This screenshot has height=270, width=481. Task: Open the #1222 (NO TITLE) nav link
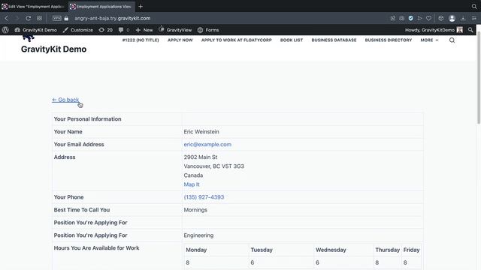coord(141,40)
